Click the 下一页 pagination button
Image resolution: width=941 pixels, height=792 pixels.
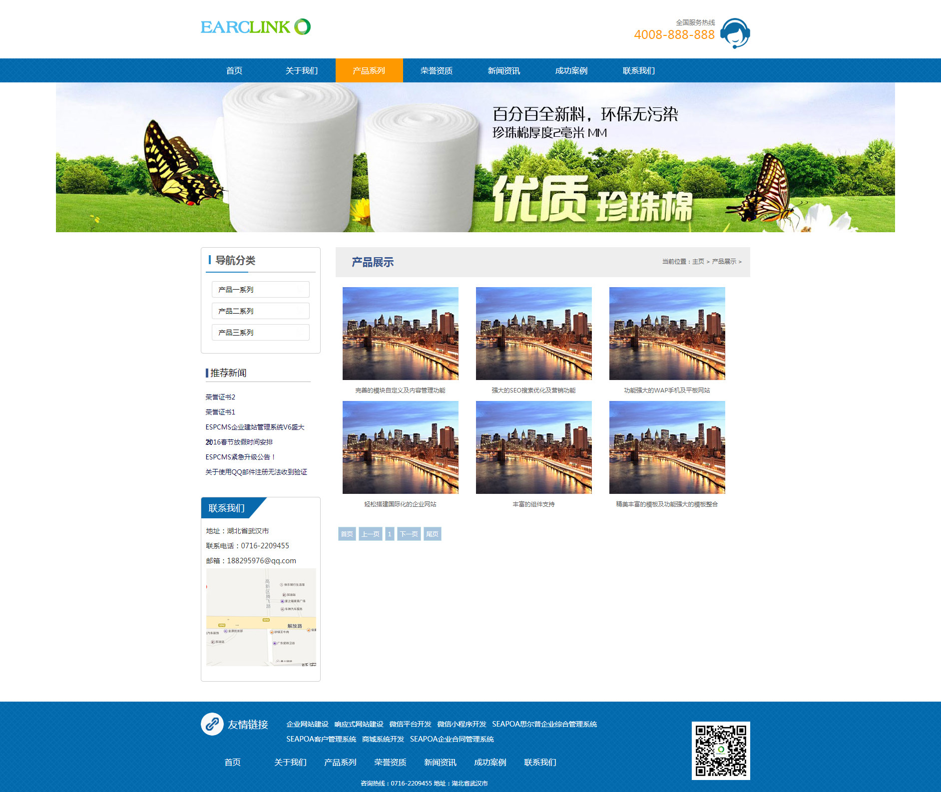point(409,534)
